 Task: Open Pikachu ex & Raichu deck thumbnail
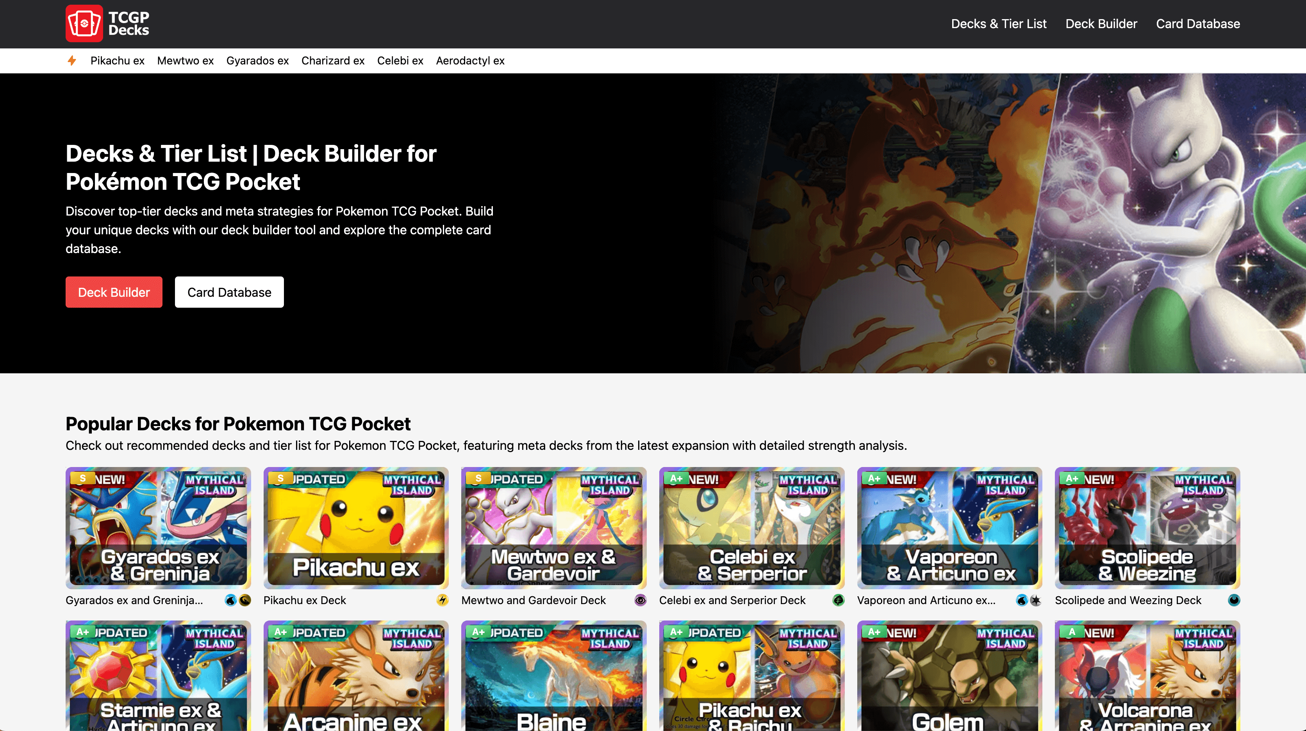coord(752,676)
